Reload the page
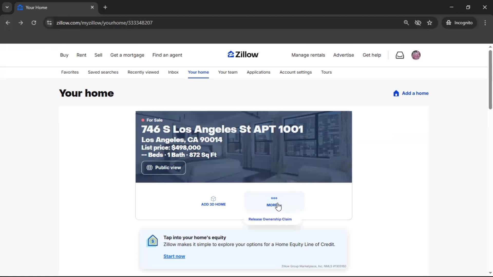This screenshot has height=277, width=493. [34, 23]
